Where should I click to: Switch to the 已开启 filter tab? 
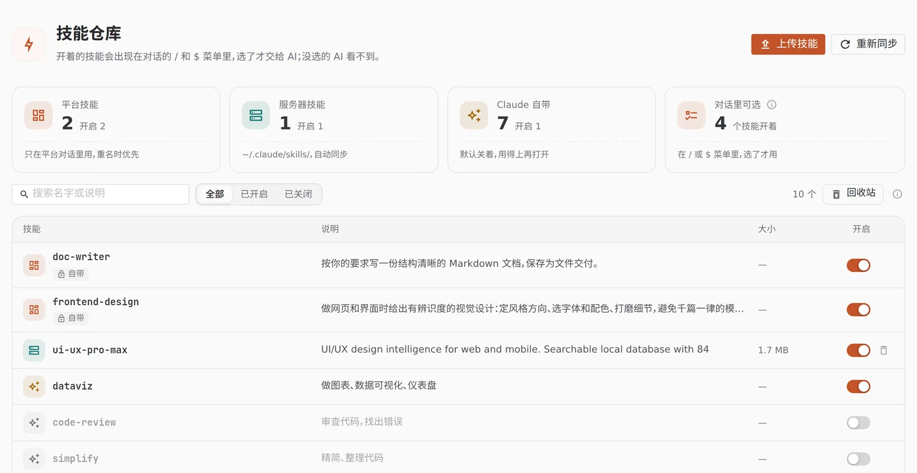click(254, 194)
